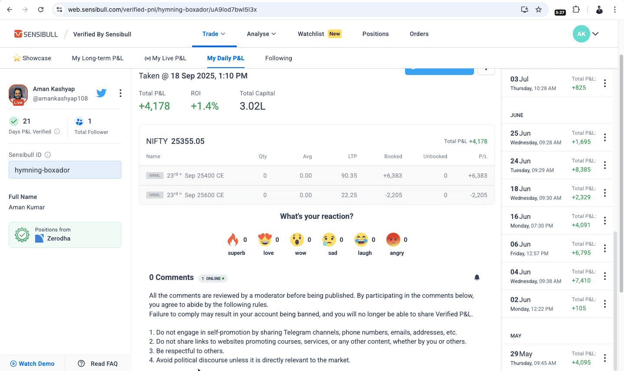The width and height of the screenshot is (624, 371).
Task: Click the Watch Demo link
Action: (33, 364)
